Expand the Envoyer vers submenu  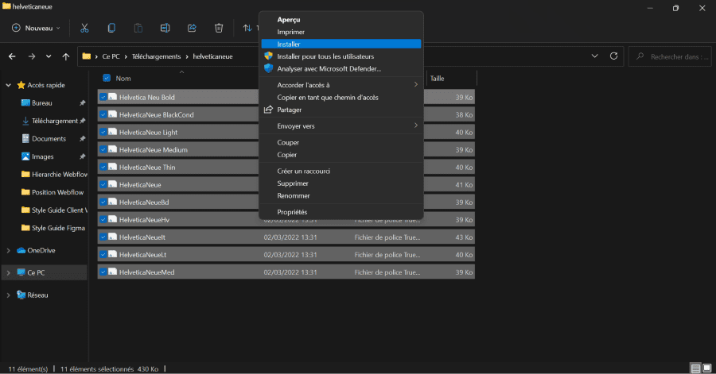click(x=415, y=125)
